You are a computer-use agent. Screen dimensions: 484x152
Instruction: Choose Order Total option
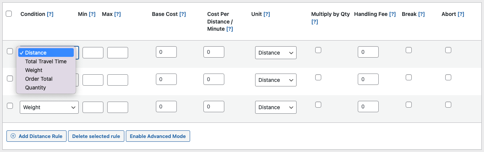coord(46,79)
